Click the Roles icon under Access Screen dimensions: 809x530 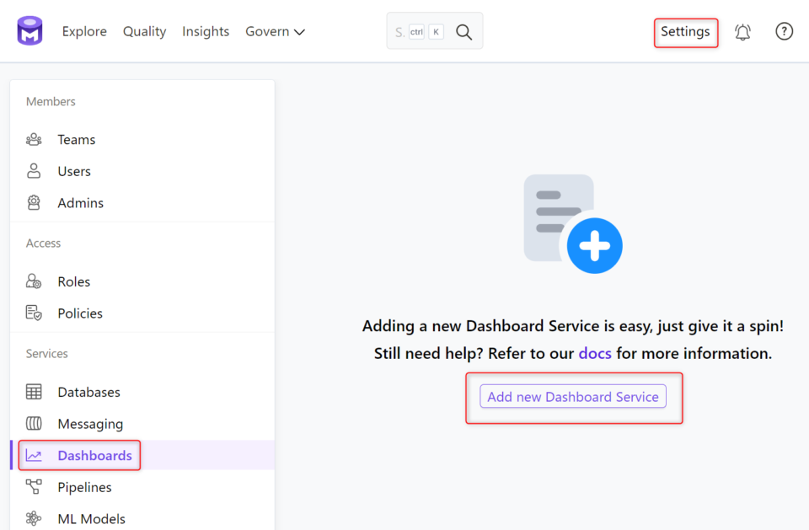tap(34, 281)
